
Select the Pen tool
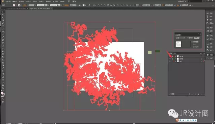coord(3,23)
